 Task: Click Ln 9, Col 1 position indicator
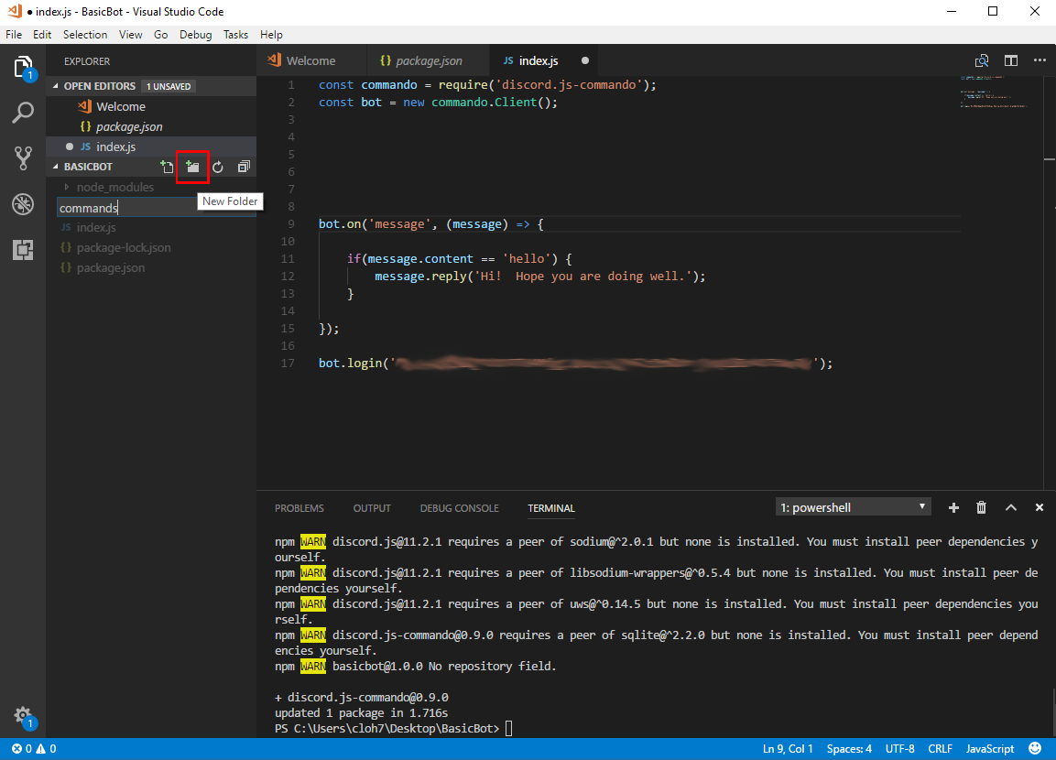(788, 749)
